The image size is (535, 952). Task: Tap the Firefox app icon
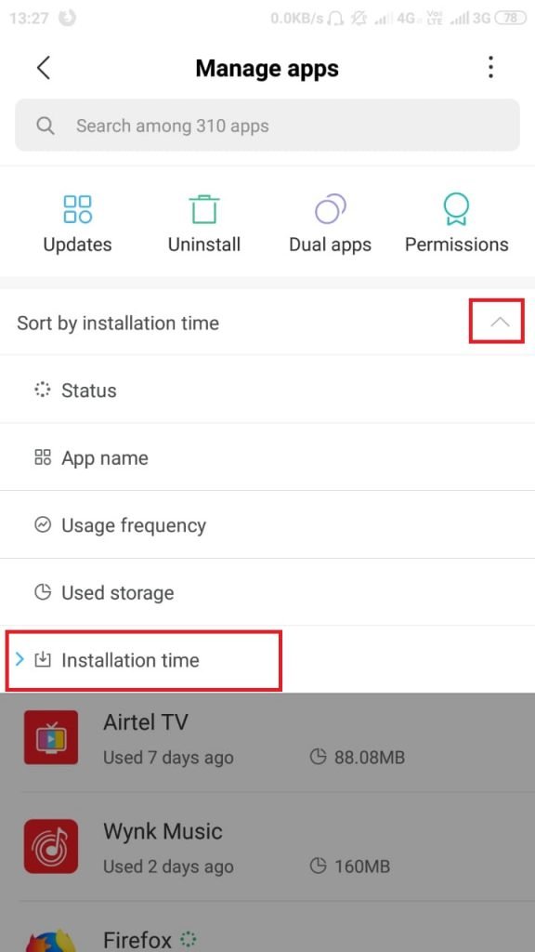tap(51, 940)
